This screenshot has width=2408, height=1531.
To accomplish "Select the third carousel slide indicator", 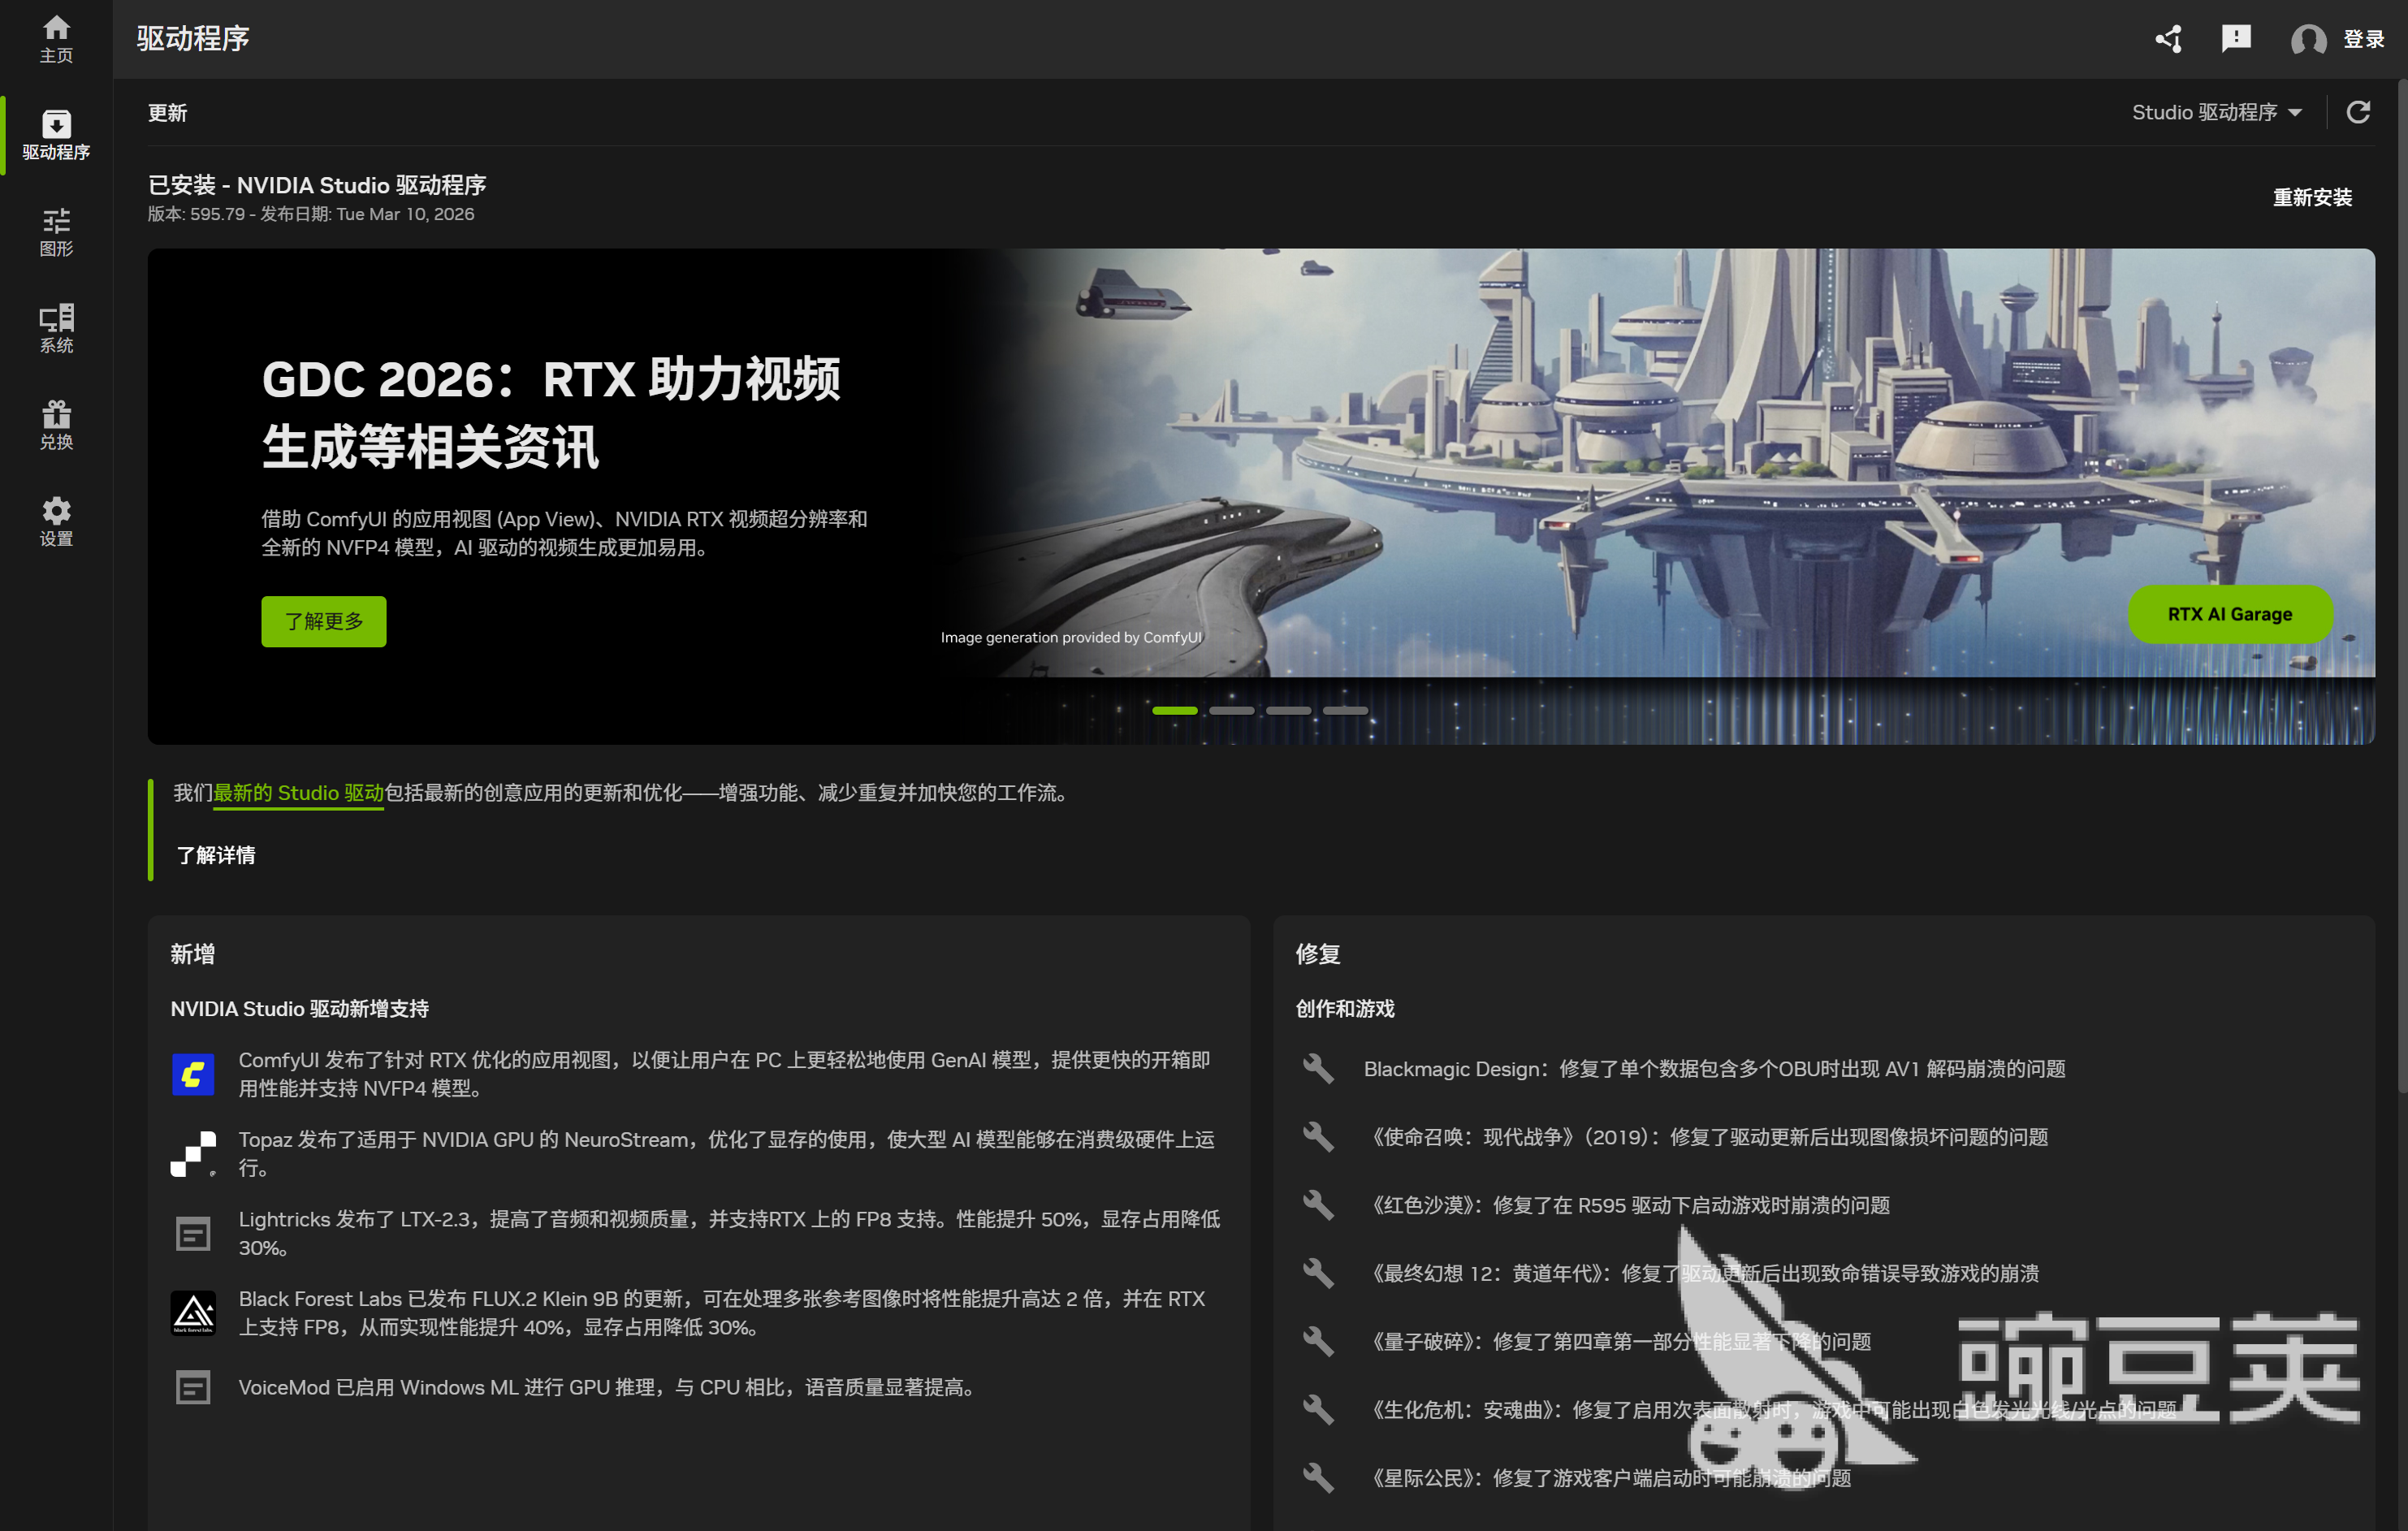I will pos(1288,710).
